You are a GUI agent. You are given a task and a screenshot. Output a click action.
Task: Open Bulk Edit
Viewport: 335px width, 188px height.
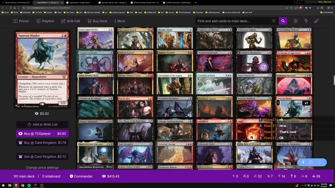coord(71,21)
